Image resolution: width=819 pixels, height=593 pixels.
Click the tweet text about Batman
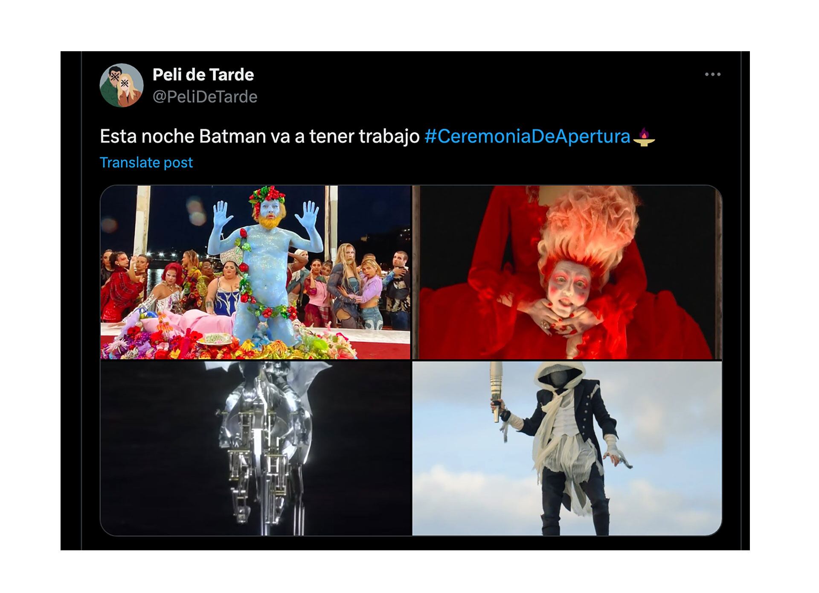(x=259, y=137)
